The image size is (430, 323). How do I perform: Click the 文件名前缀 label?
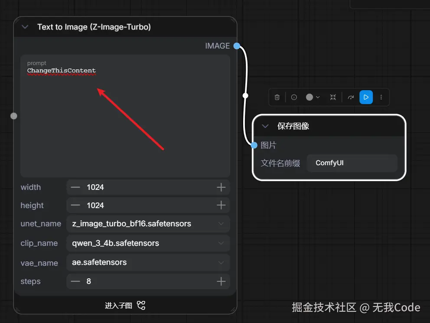(280, 163)
